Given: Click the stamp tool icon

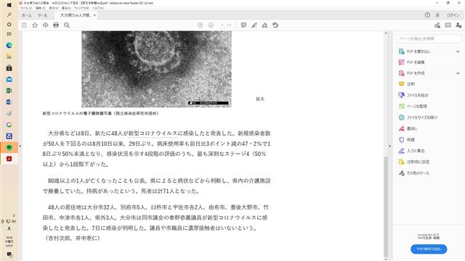Looking at the screenshot, I should coord(275,25).
